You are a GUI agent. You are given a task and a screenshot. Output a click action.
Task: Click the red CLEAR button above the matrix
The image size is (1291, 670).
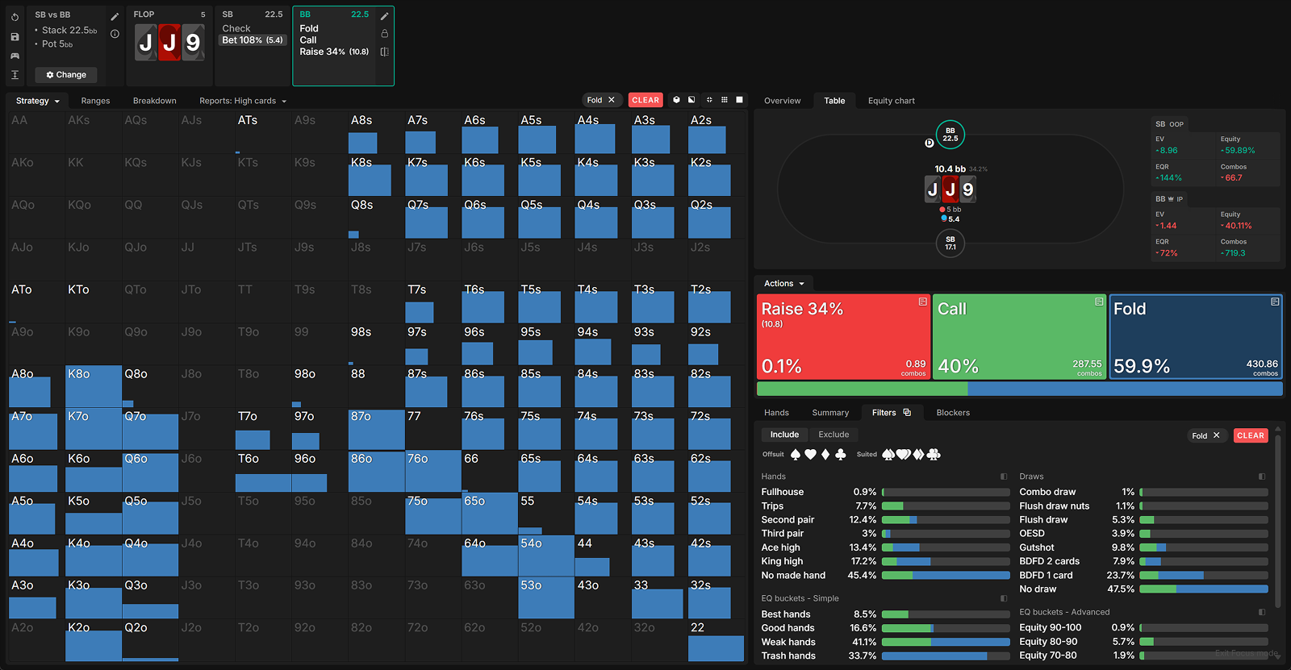(645, 100)
